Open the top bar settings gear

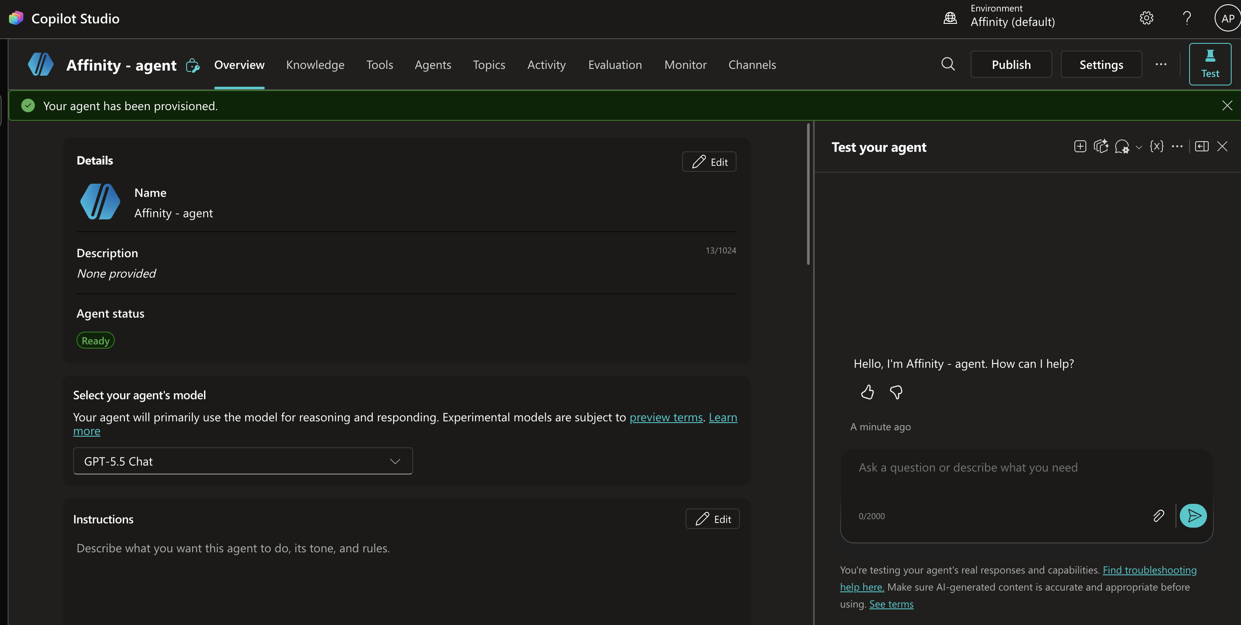(1147, 18)
